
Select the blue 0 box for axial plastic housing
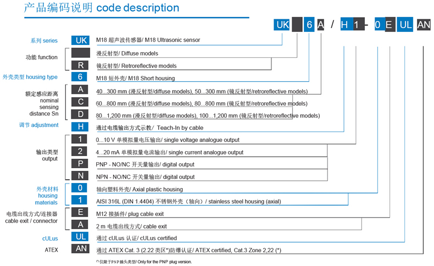pyautogui.click(x=80, y=188)
